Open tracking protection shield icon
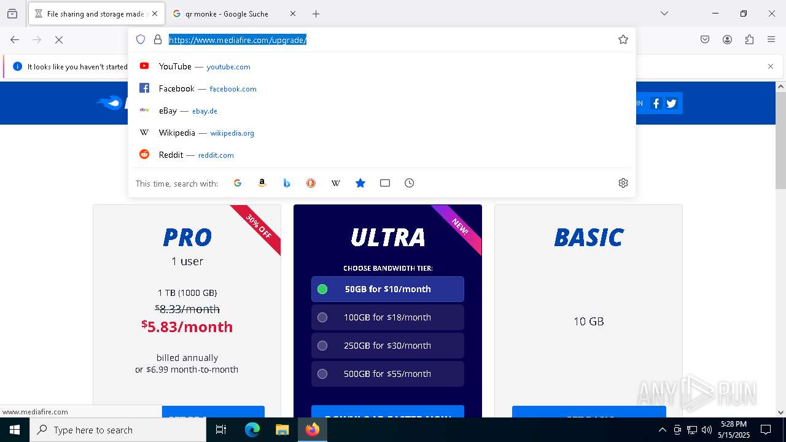This screenshot has width=786, height=442. pos(141,39)
